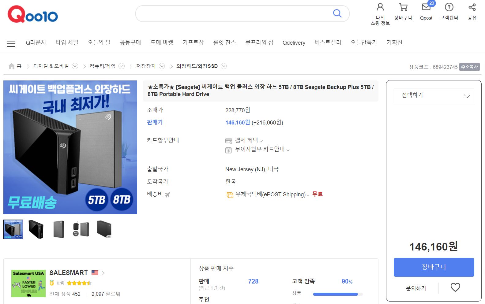This screenshot has width=485, height=304.
Task: Open the Qoo10 home logo
Action: [33, 14]
